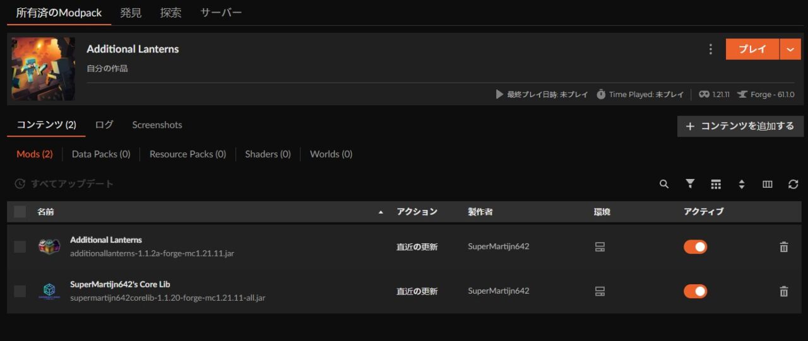Image resolution: width=808 pixels, height=341 pixels.
Task: Click the refresh icon in the mods toolbar
Action: coord(793,184)
